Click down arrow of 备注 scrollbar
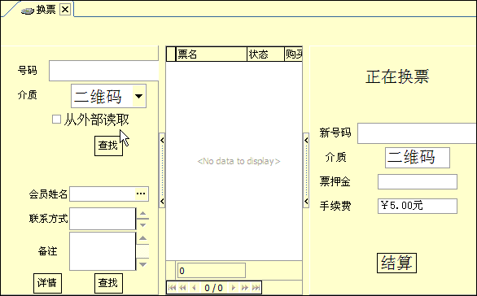The height and width of the screenshot is (296, 477). 143,264
